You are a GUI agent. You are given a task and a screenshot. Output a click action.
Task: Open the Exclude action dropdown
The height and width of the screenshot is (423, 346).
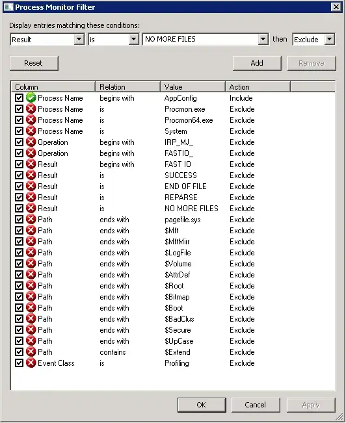(329, 40)
